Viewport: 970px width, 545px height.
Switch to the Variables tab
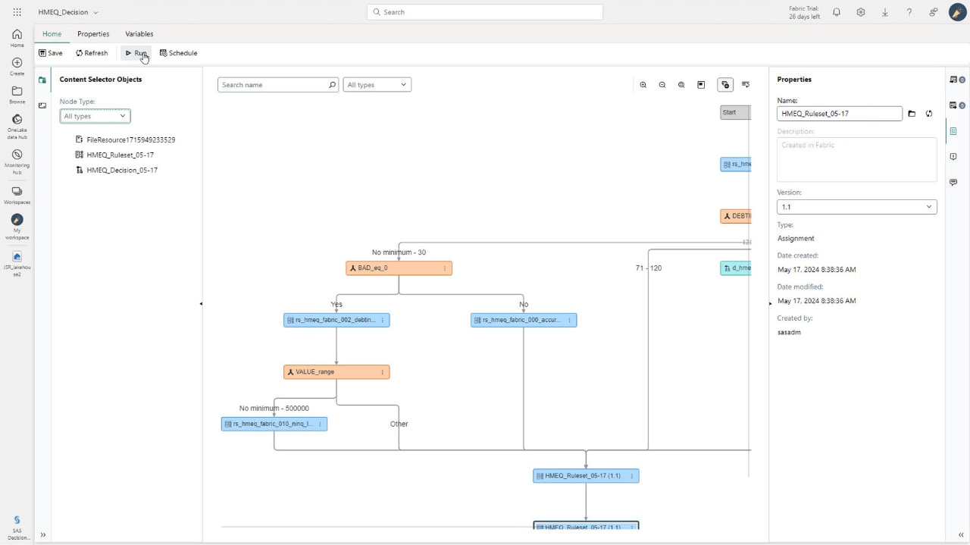point(139,33)
